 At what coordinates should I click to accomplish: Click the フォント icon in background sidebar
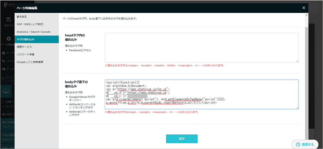[x=3, y=61]
